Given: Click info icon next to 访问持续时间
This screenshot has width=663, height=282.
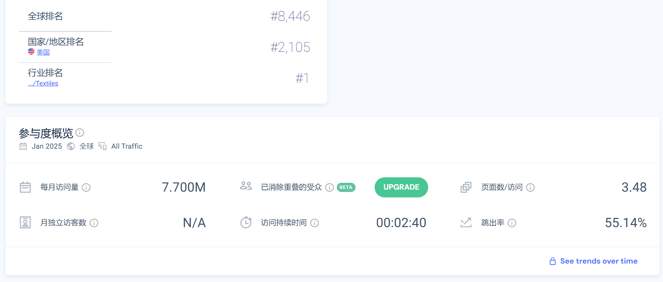Looking at the screenshot, I should click(x=315, y=223).
